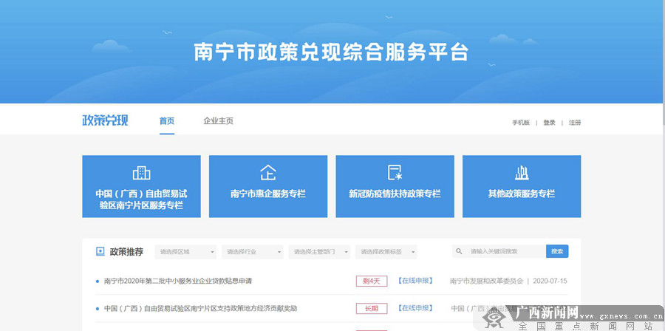This screenshot has width=665, height=331.
Task: Click the house icon on 南宁市惠企服务专栏 card
Action: tap(268, 172)
